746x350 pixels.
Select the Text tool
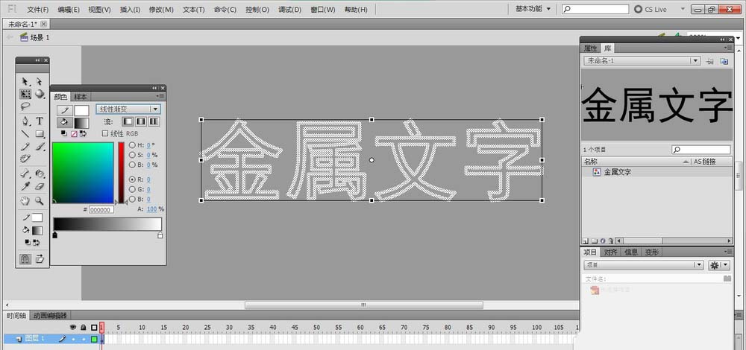click(x=40, y=121)
